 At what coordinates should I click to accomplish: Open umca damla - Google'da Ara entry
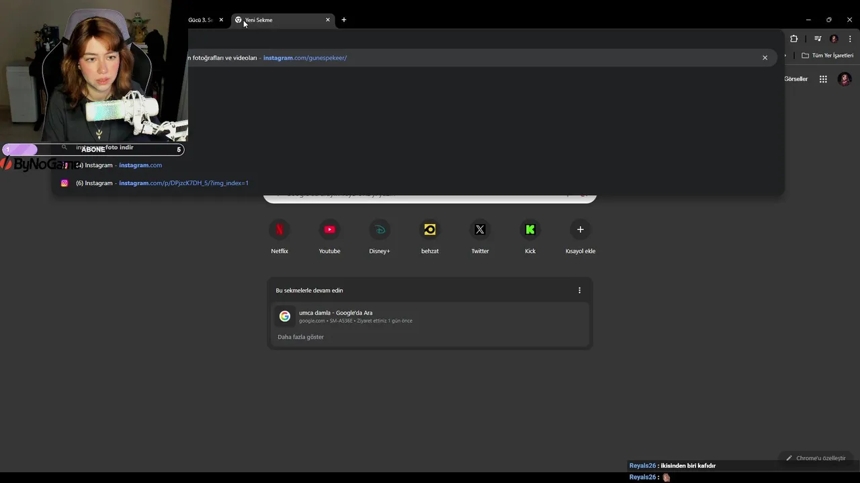(430, 316)
